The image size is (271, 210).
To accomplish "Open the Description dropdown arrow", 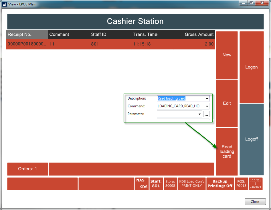I will tap(207, 99).
